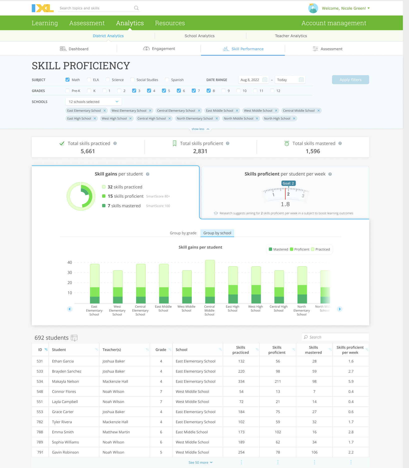Click the help icon beside Total skills mastered
Screen dimensions: 409x468
[340, 143]
